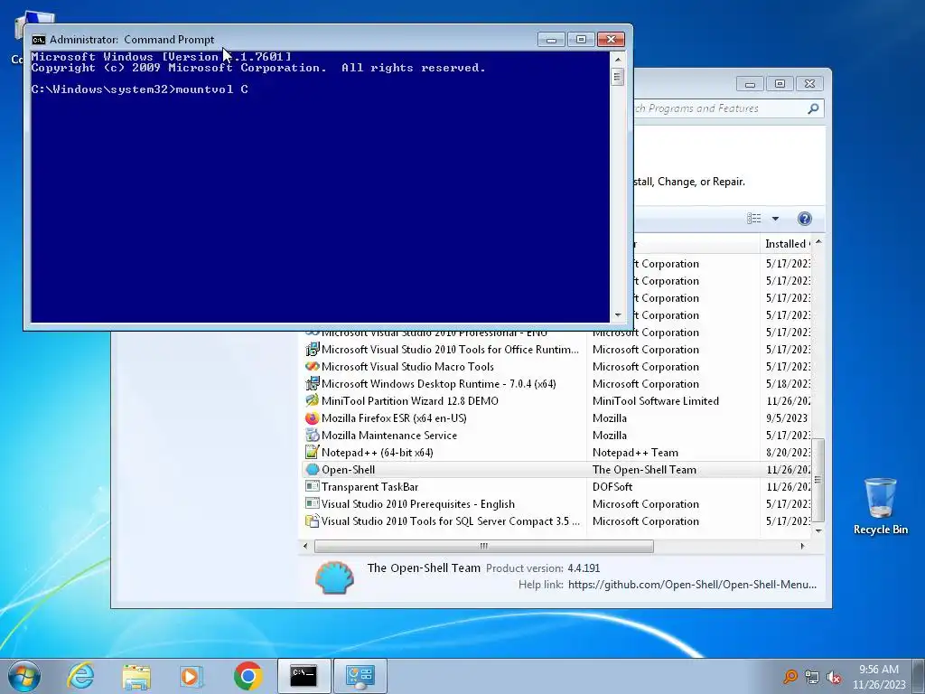
Task: Select Visual Studio 2010 Tools for Office Runtime row
Action: click(x=557, y=350)
